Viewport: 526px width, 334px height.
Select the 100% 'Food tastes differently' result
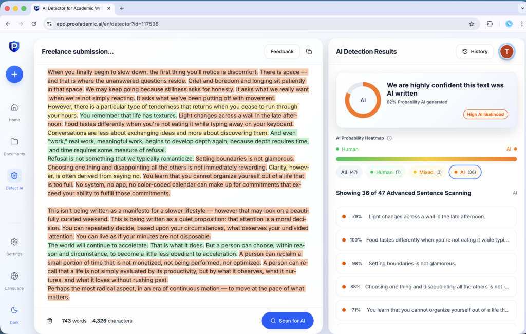point(426,239)
